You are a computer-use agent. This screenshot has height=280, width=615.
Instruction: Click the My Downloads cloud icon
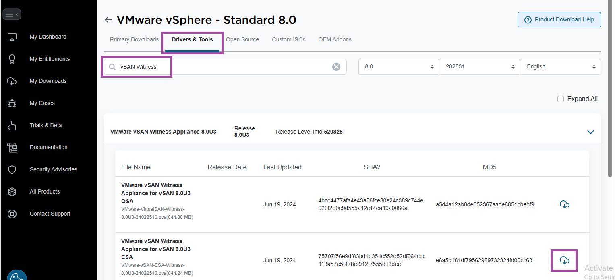(x=12, y=81)
